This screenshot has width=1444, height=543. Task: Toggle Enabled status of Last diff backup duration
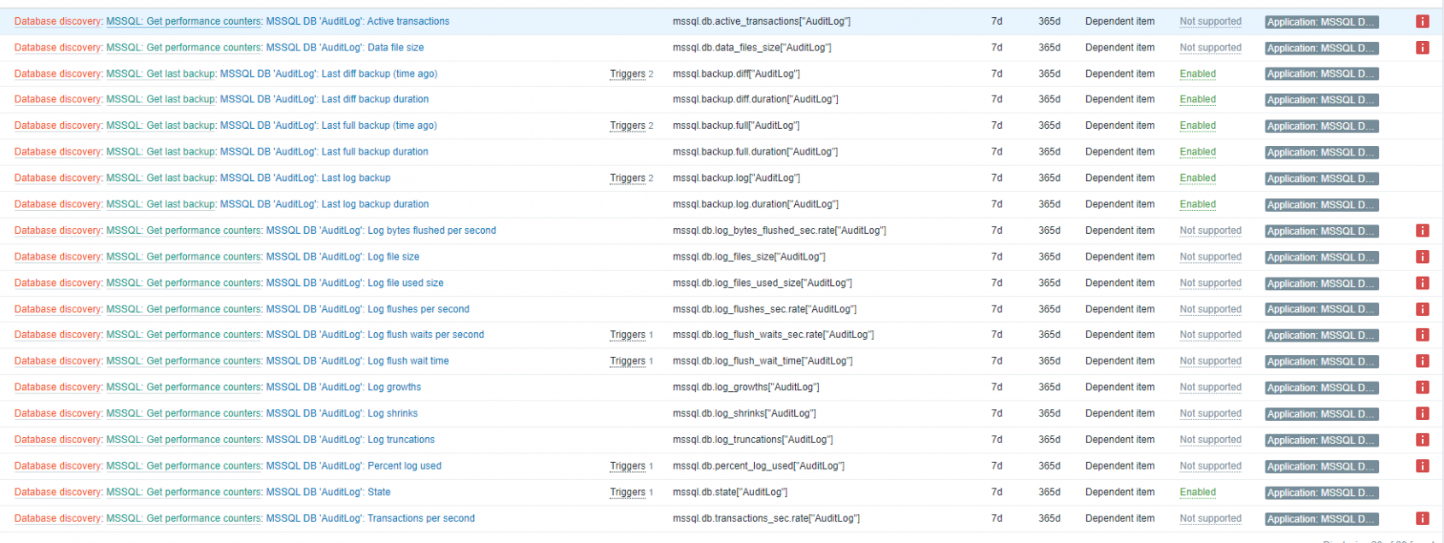[1197, 99]
